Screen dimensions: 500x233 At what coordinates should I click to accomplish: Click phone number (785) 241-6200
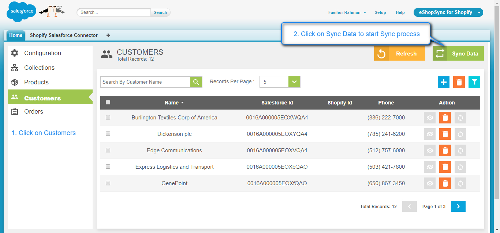pos(386,134)
